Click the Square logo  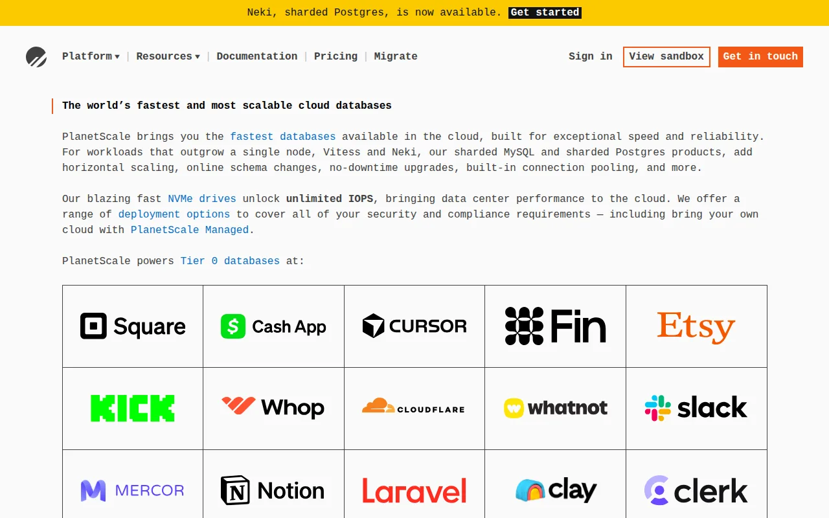[133, 326]
